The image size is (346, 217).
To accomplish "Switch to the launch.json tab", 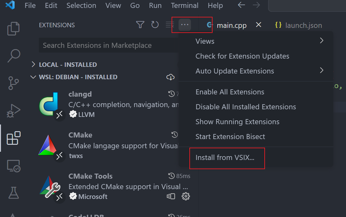I will tap(298, 25).
